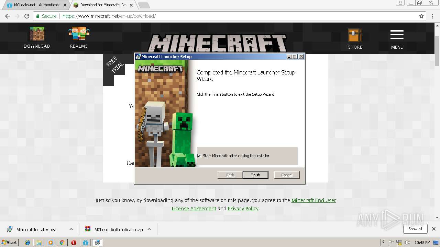Select the installer taskbar button
440x247 pixels.
pos(97,243)
